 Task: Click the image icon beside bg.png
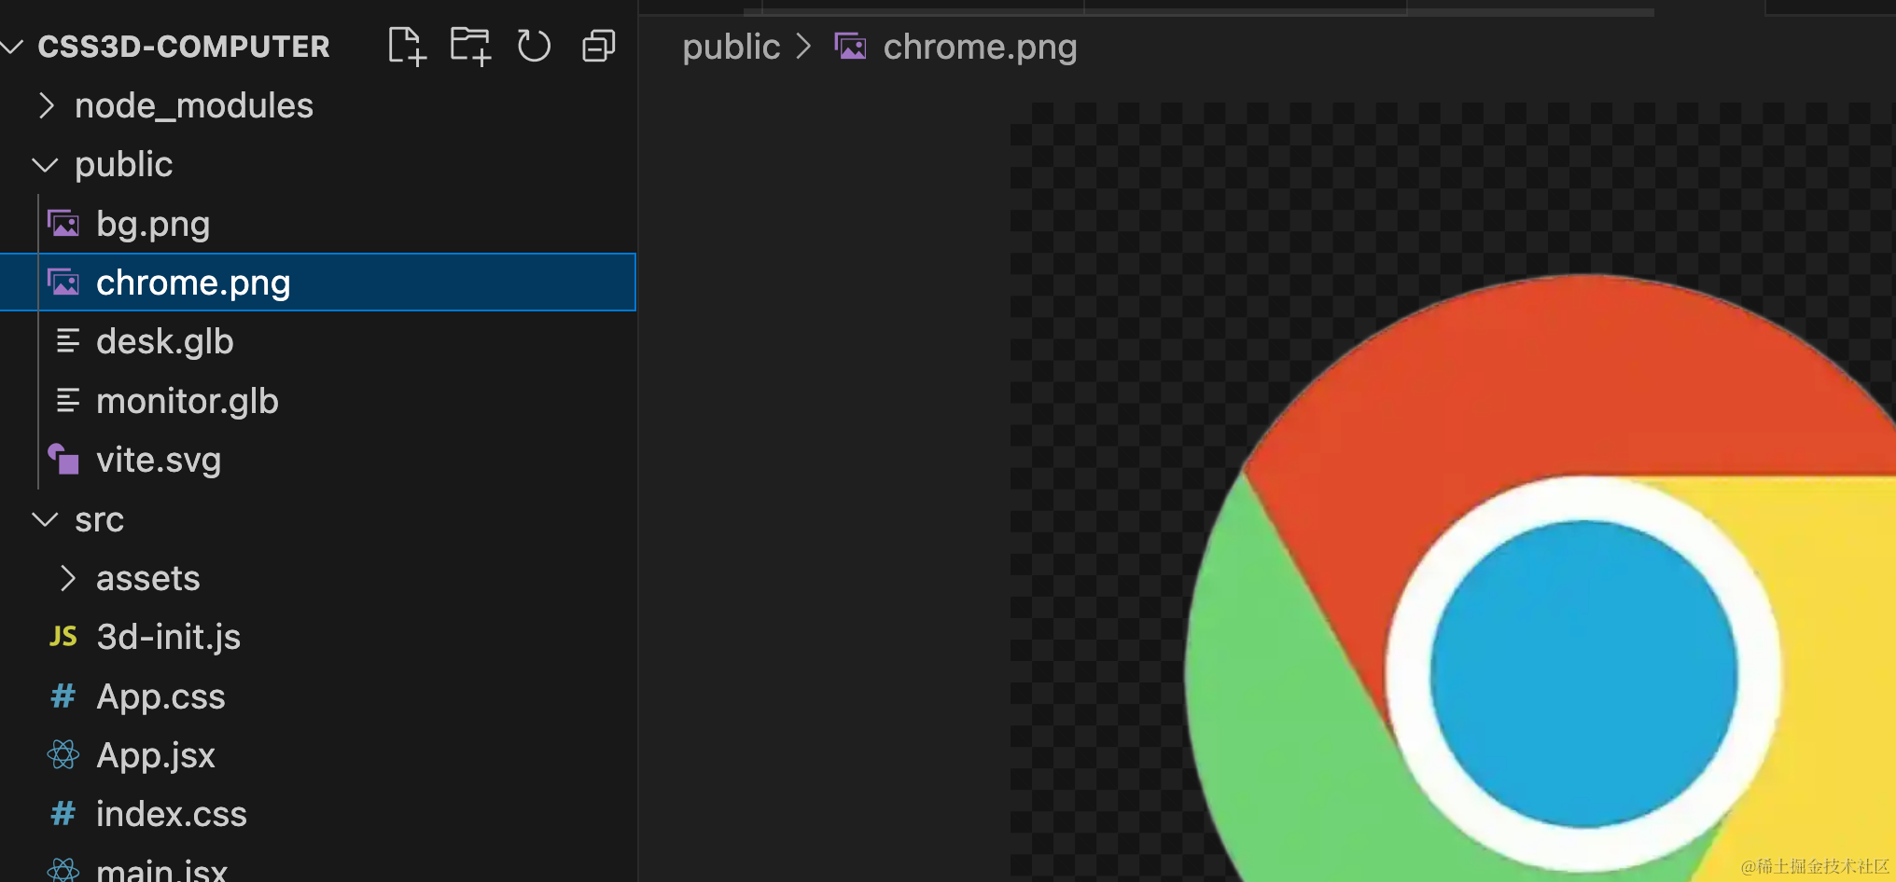point(63,224)
